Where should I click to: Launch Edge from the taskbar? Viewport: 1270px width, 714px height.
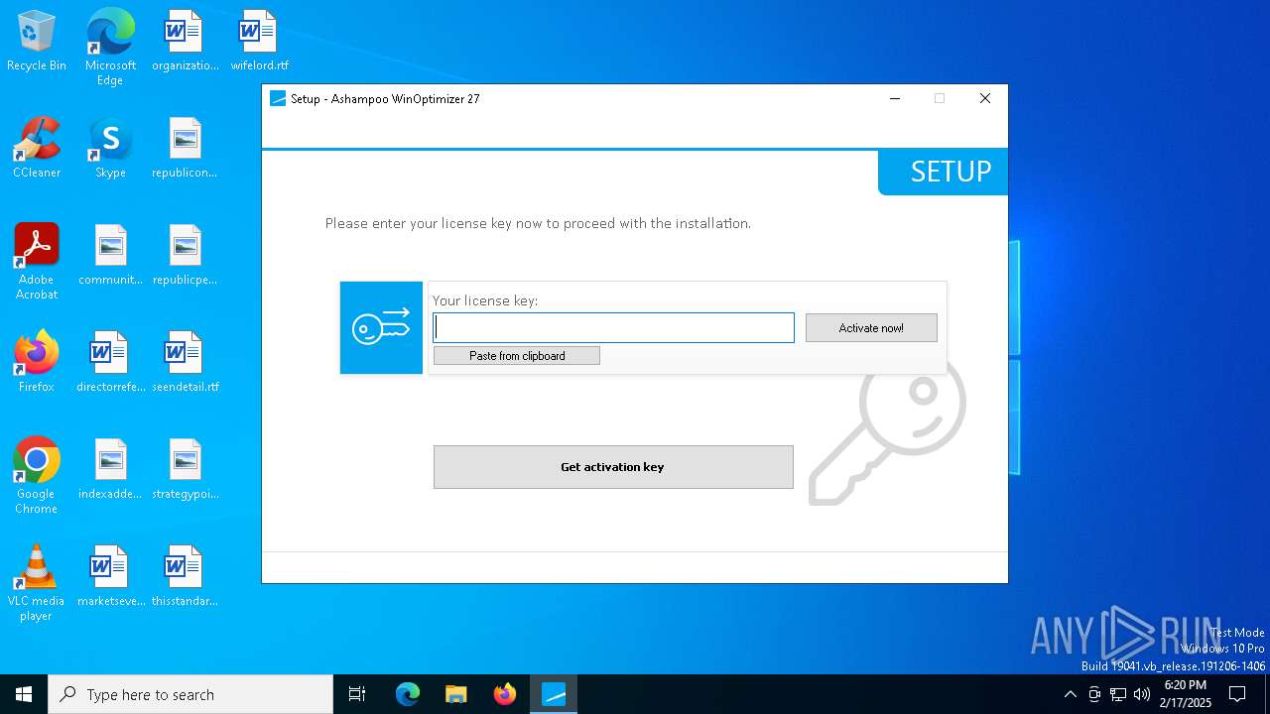pos(408,694)
